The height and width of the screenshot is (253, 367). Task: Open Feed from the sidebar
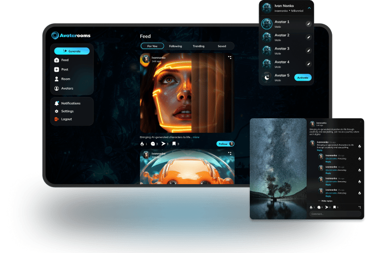coord(61,60)
